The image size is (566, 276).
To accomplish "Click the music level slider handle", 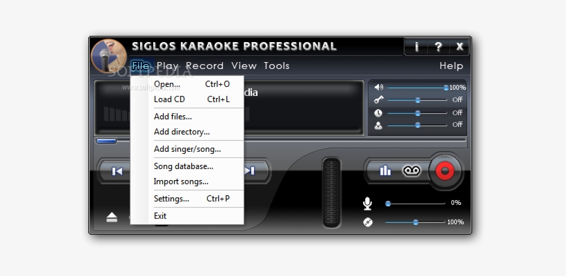I will (x=416, y=222).
